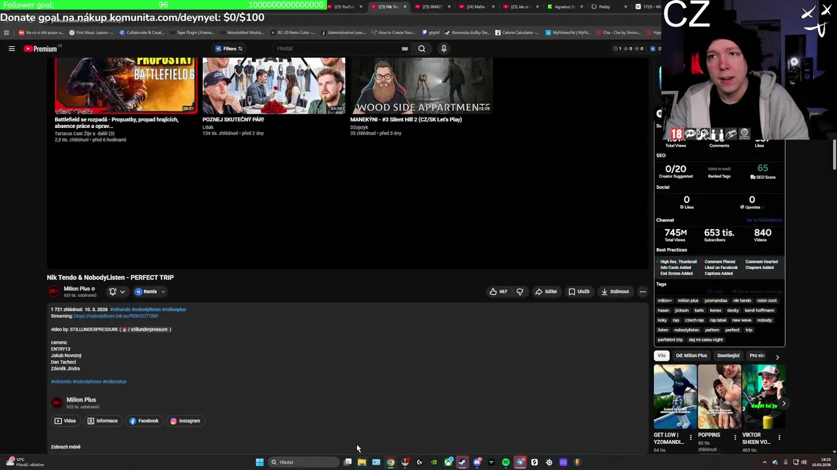The height and width of the screenshot is (470, 837).
Task: Open File Explorer from the taskbar
Action: (362, 462)
